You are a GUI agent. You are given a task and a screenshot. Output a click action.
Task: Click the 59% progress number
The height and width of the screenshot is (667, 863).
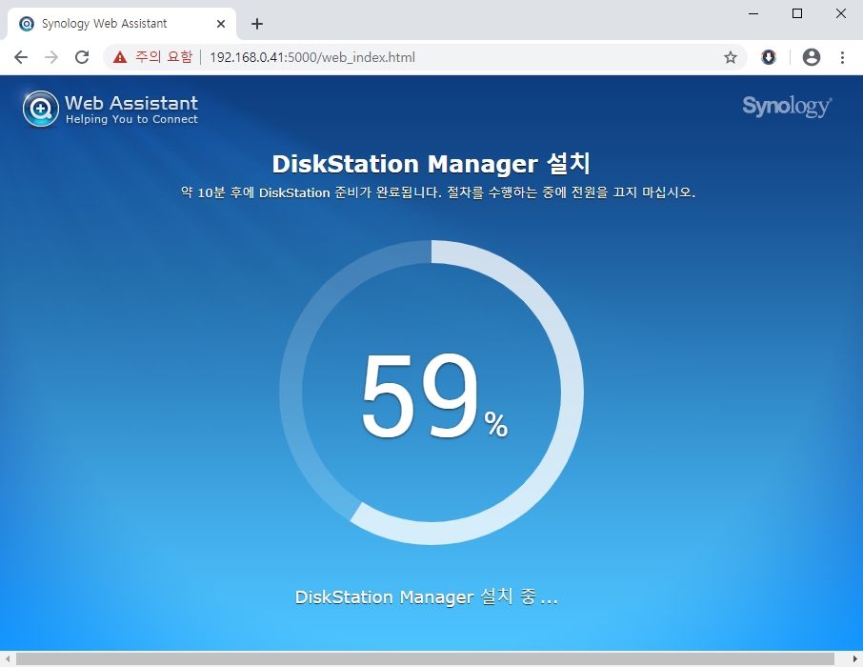tap(433, 395)
